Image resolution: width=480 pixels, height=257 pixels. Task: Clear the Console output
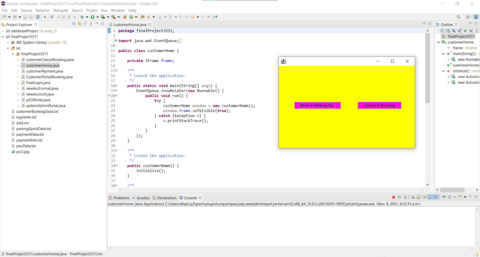click(x=413, y=197)
